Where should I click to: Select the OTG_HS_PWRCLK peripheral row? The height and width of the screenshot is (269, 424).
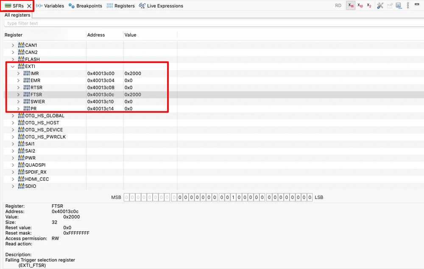45,137
